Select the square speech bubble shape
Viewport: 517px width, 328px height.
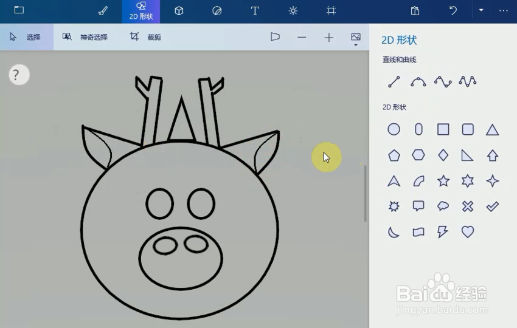(418, 207)
